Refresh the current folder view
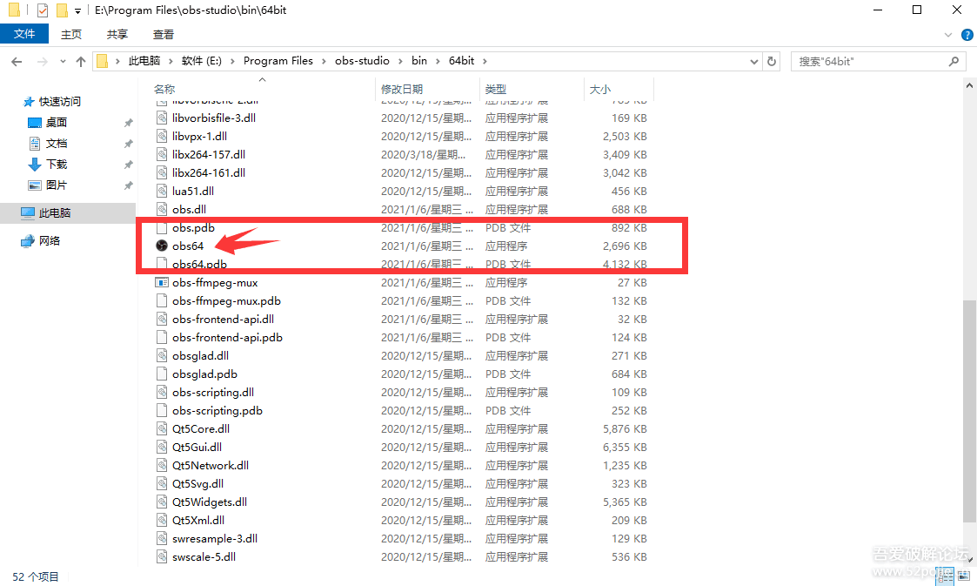 (772, 61)
